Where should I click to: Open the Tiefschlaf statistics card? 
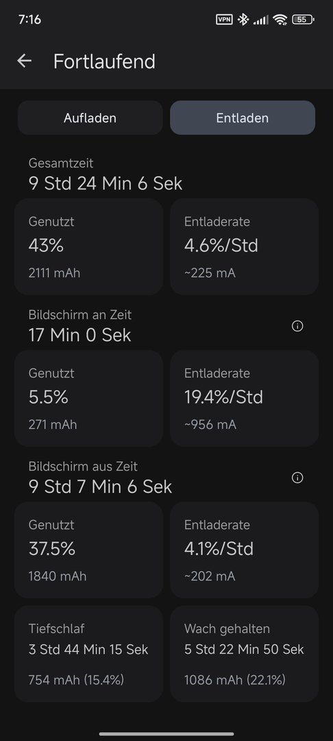click(88, 654)
